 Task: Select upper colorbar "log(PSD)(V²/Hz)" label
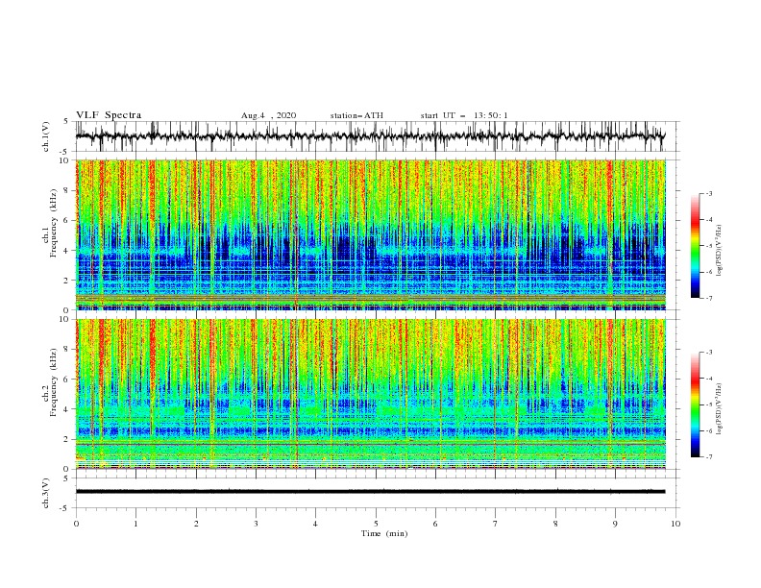coord(720,251)
